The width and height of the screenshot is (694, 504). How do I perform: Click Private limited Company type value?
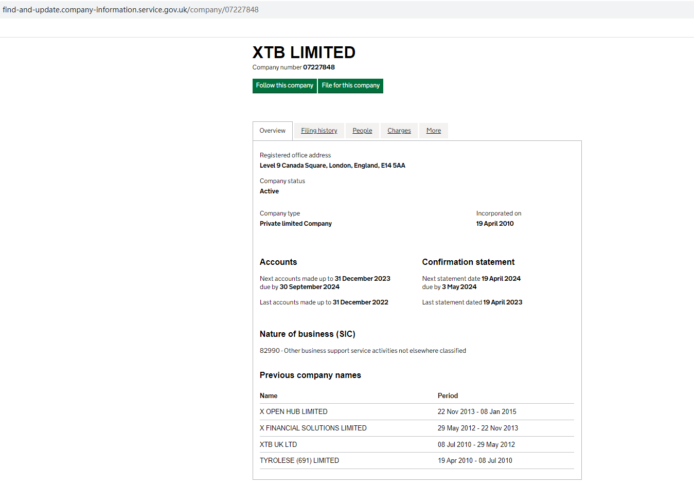(x=296, y=224)
